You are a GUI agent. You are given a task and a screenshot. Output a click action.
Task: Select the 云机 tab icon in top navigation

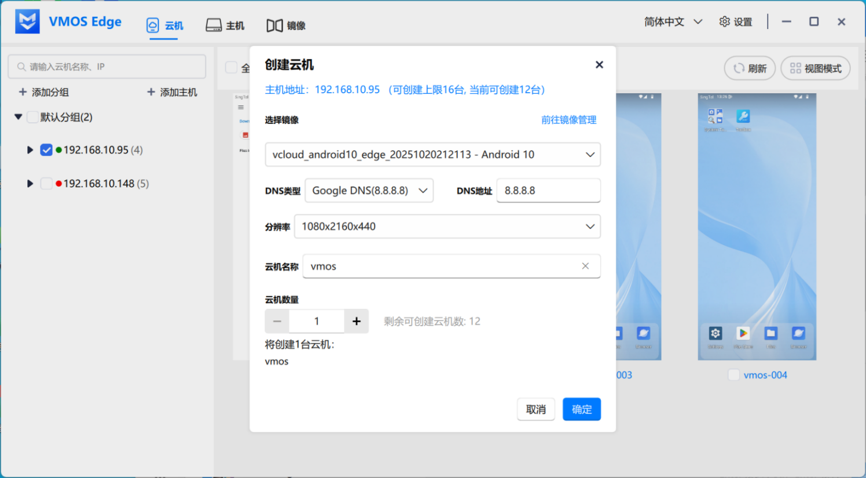click(x=152, y=24)
